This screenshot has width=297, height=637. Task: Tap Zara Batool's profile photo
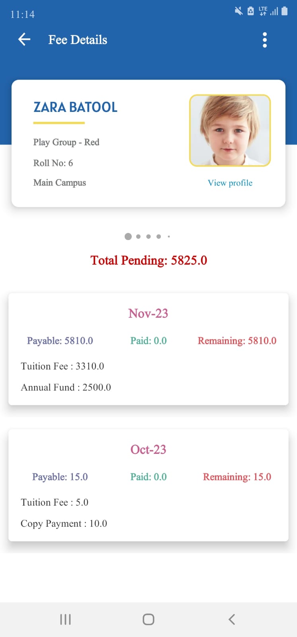coord(230,131)
